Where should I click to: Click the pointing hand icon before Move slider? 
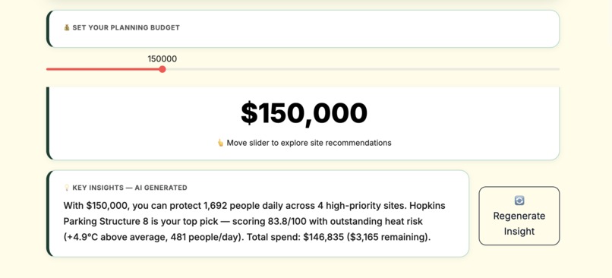click(220, 143)
